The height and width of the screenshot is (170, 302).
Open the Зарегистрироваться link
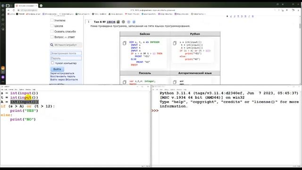coord(62,73)
